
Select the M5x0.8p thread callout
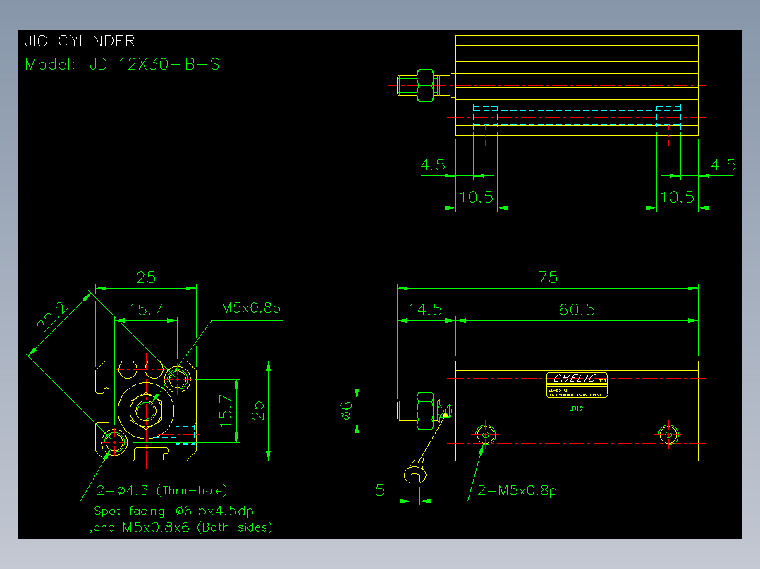click(251, 308)
